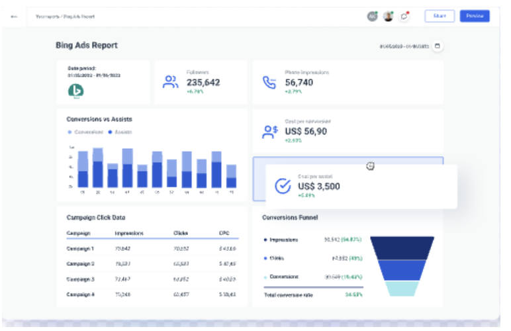Click the 56,740 phone impressions value
This screenshot has width=511, height=331.
tap(299, 83)
